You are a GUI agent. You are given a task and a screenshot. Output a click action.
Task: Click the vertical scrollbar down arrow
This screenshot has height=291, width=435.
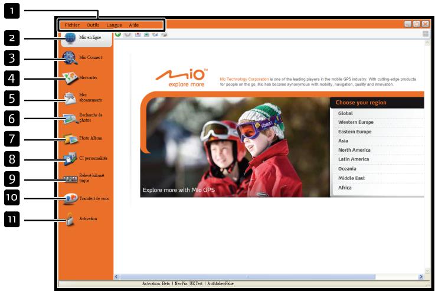coord(427,271)
